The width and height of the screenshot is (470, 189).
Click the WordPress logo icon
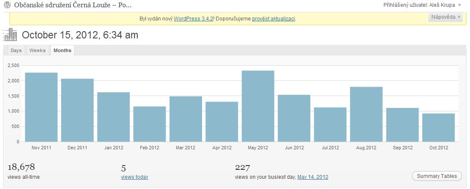[7, 6]
